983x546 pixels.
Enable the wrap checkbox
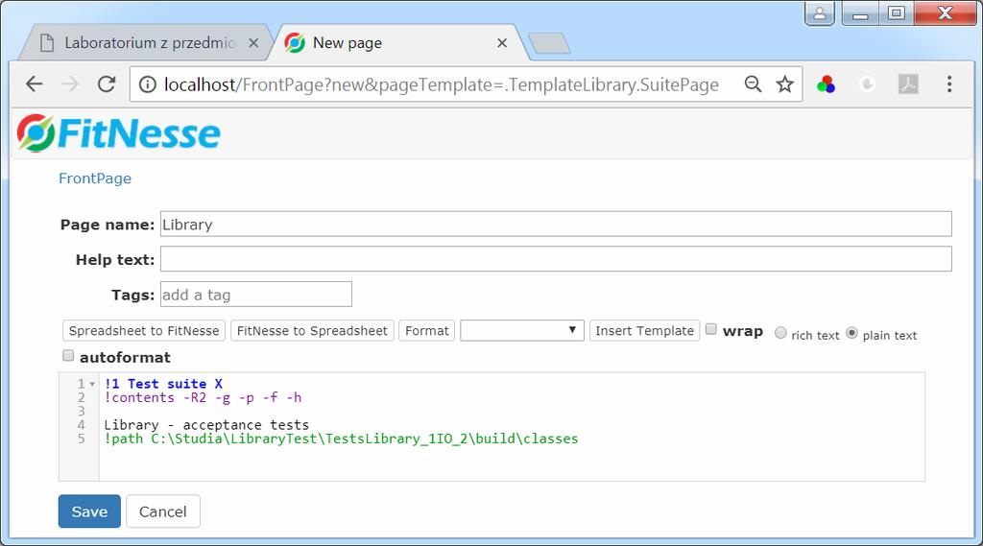click(x=711, y=329)
